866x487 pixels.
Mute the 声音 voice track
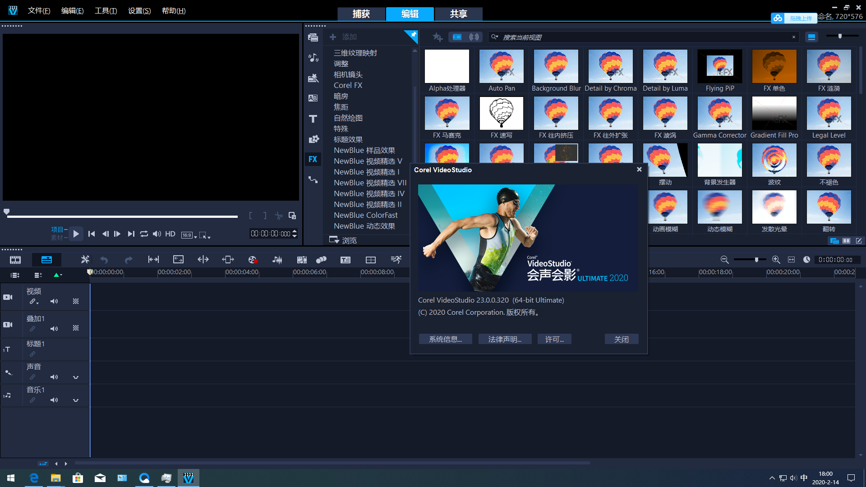click(x=54, y=377)
